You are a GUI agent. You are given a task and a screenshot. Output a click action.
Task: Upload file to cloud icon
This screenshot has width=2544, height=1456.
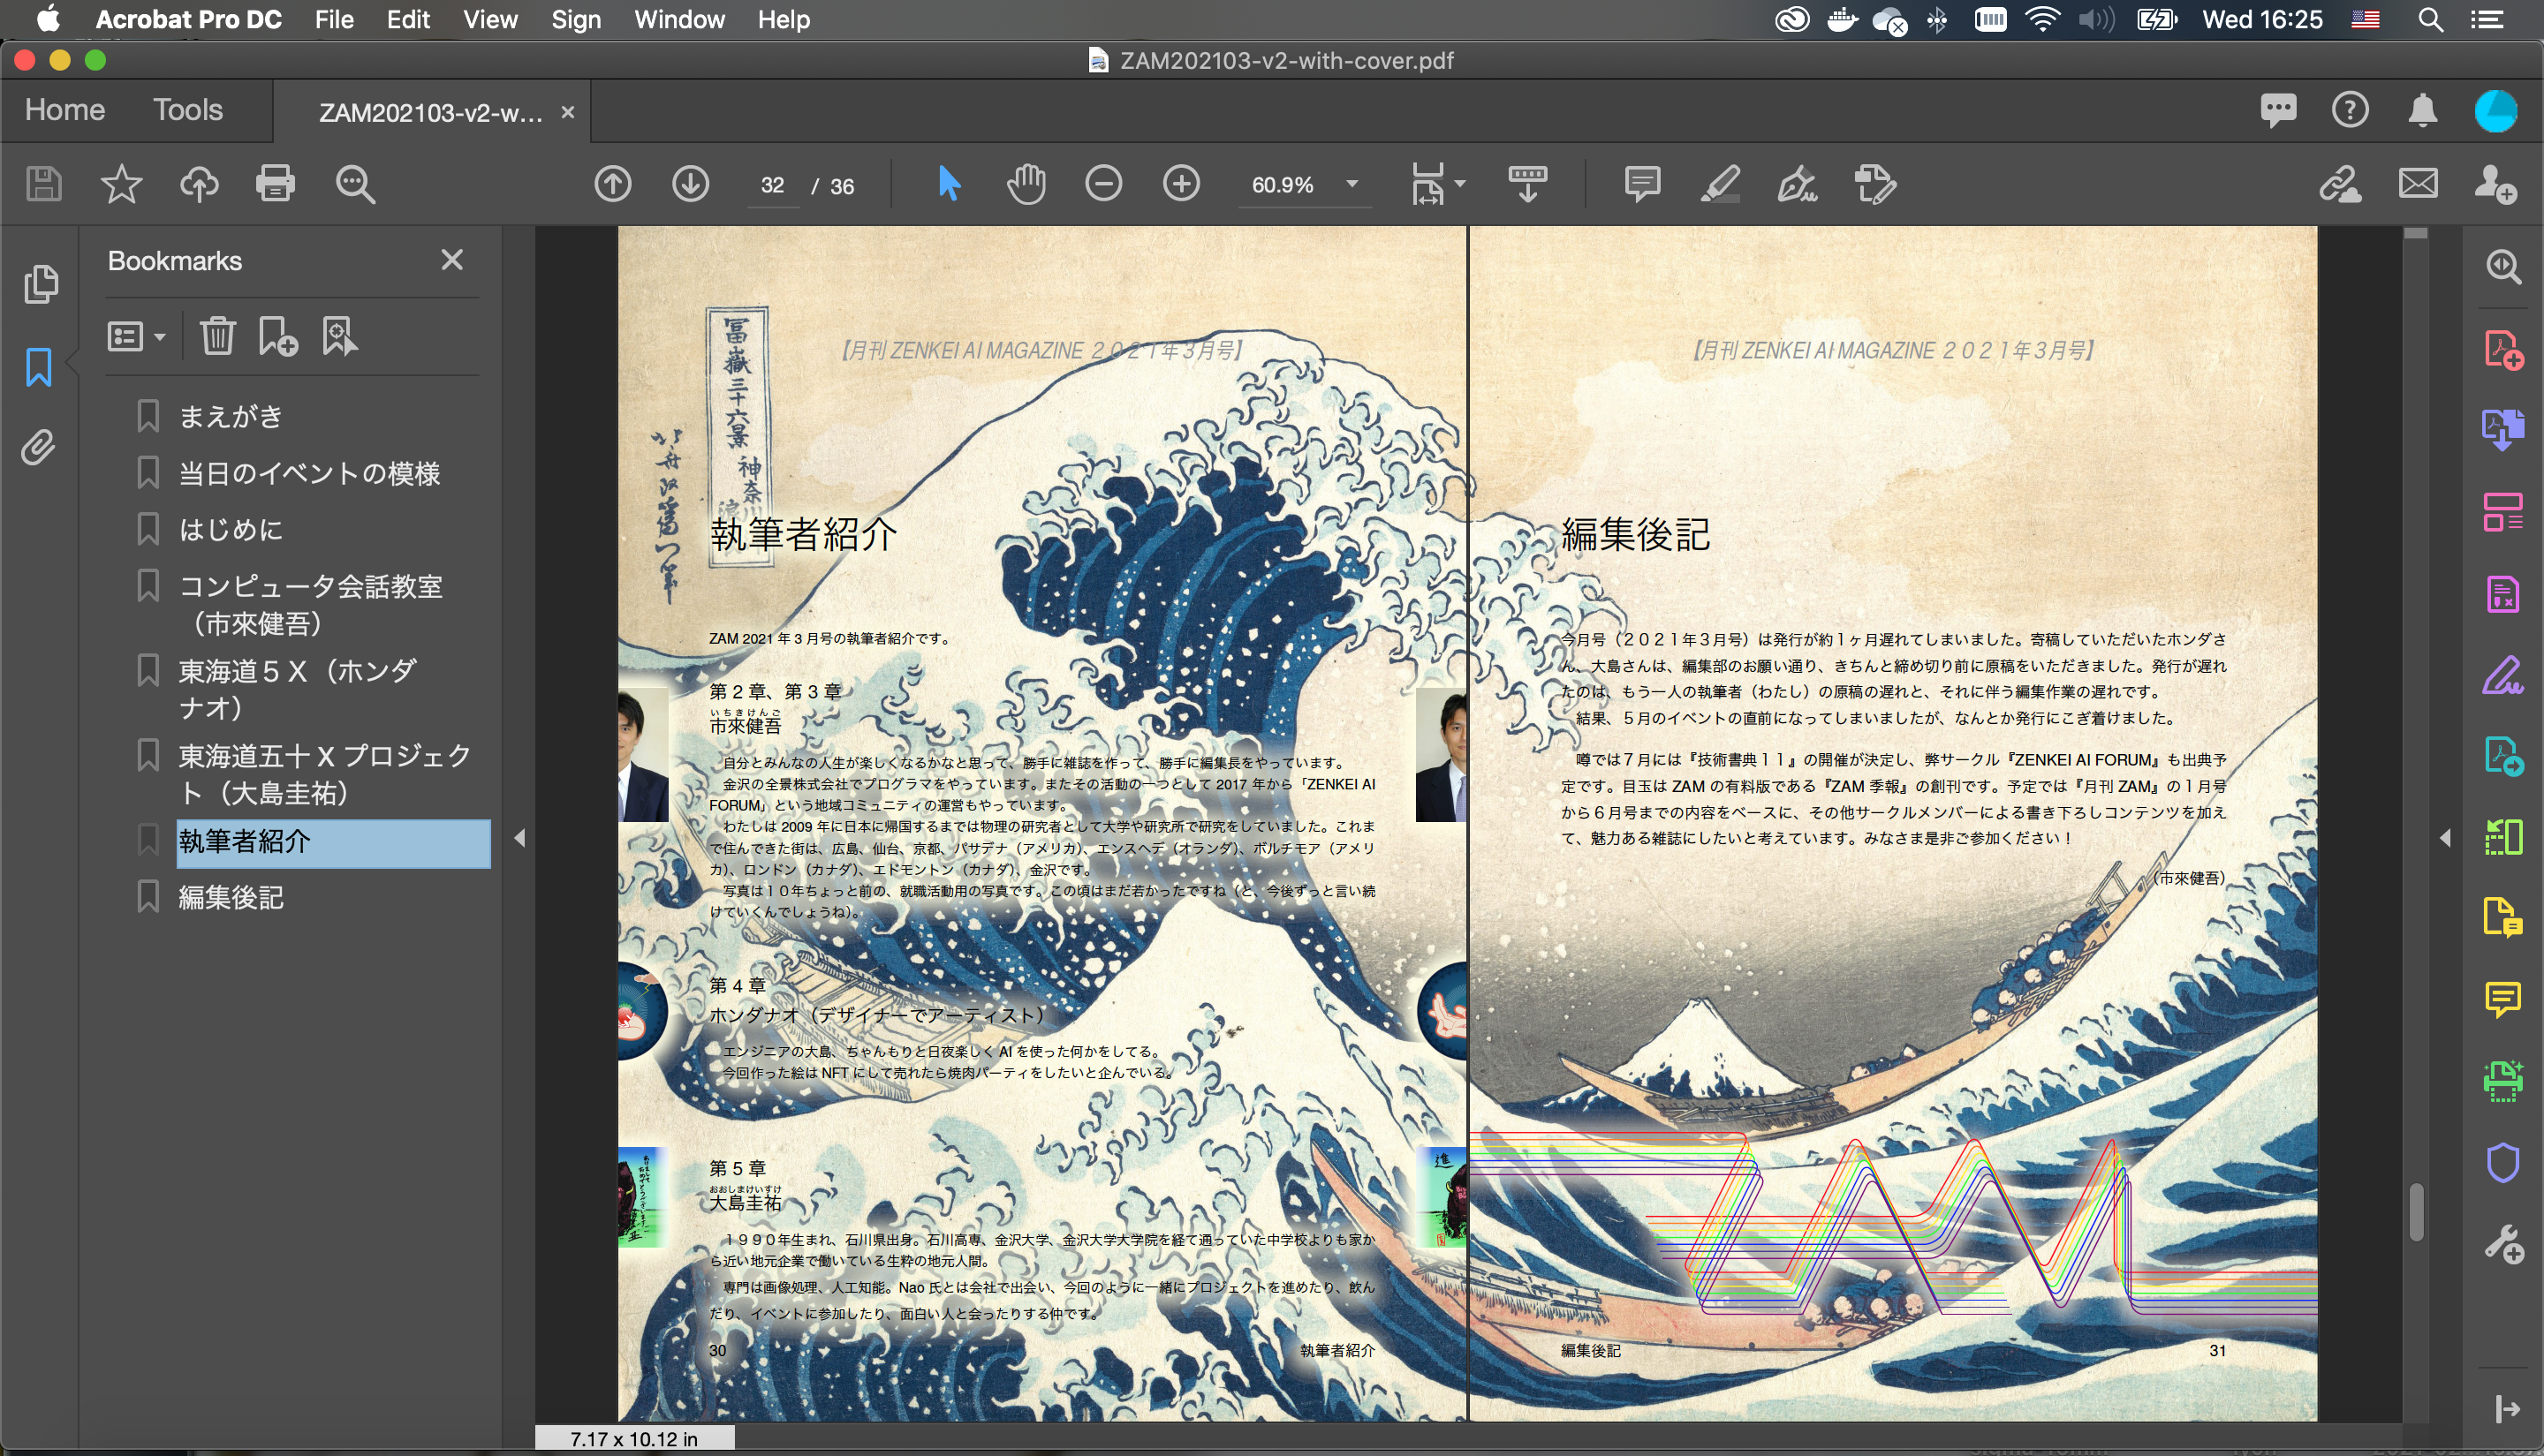[199, 184]
